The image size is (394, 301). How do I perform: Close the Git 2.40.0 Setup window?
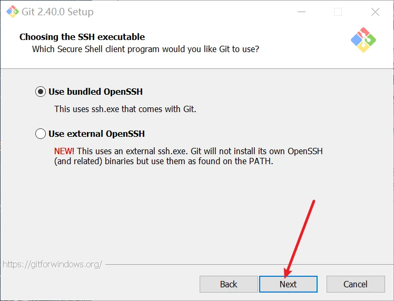click(375, 12)
